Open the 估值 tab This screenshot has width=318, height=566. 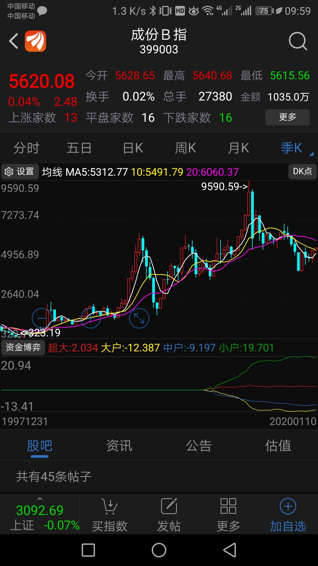click(x=278, y=446)
